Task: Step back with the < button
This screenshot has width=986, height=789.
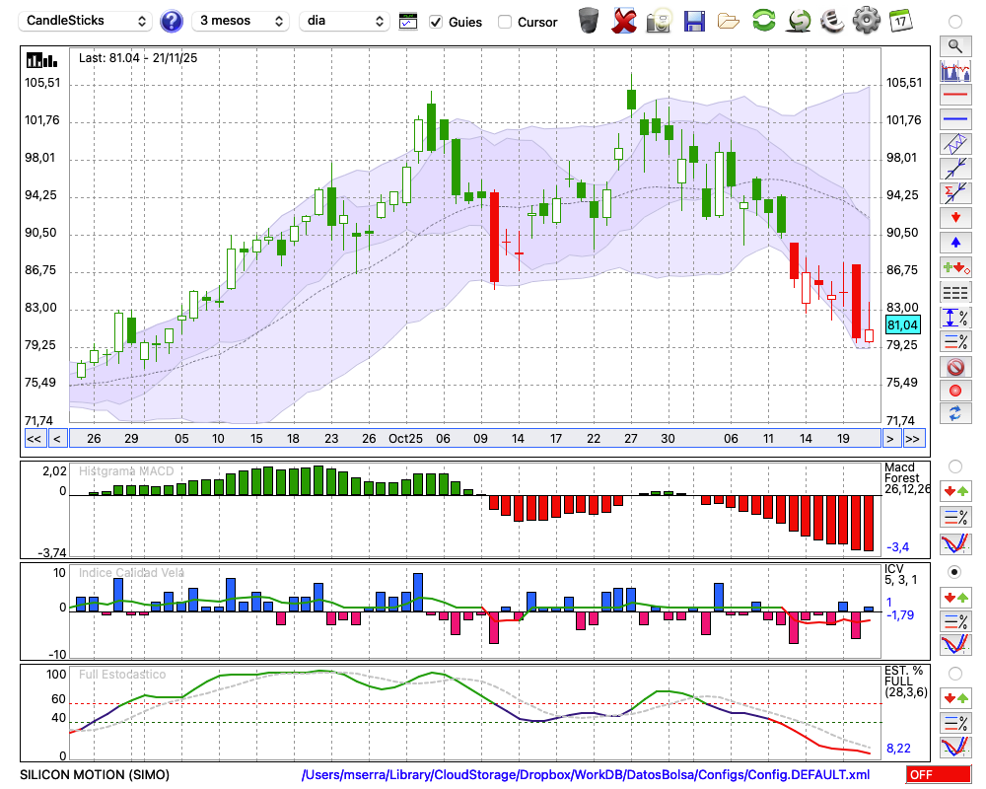Action: tap(57, 439)
